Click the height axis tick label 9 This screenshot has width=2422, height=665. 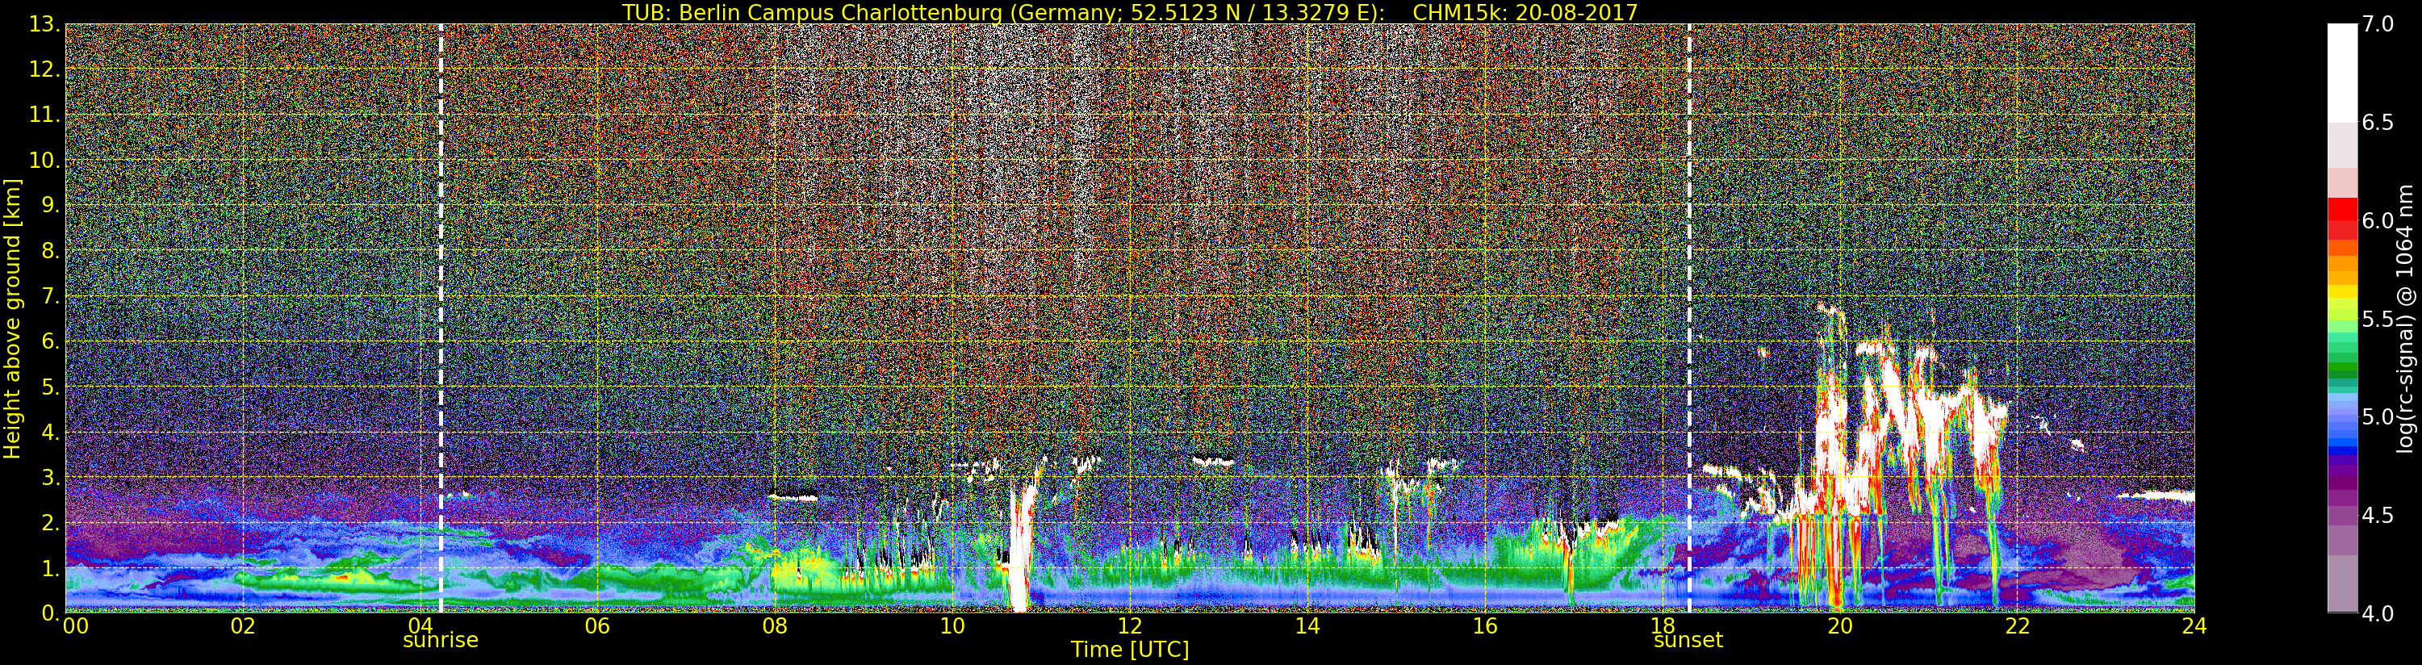(52, 205)
